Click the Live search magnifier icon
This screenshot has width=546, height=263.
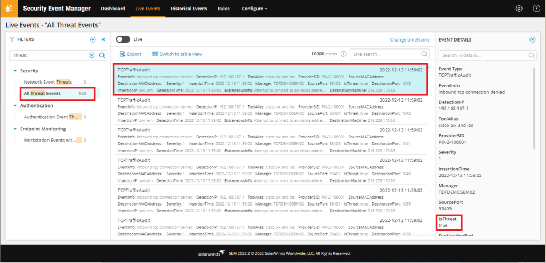424,54
